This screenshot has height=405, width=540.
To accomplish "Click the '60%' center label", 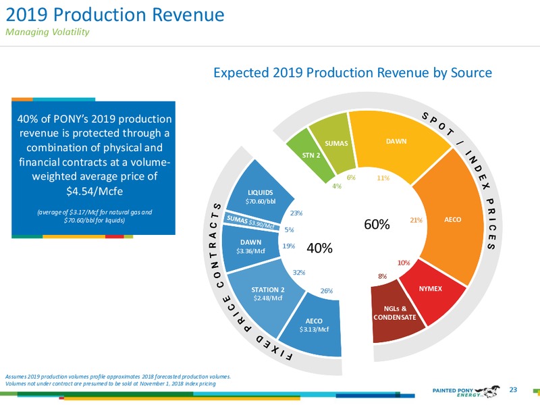I will click(x=377, y=224).
